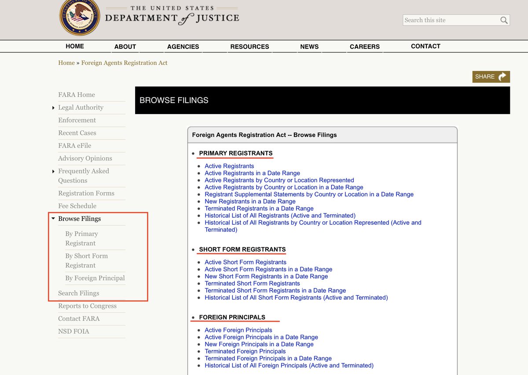Open Active Registrants by Country or Location Represented
Viewport: 528px width, 375px height.
(x=279, y=180)
